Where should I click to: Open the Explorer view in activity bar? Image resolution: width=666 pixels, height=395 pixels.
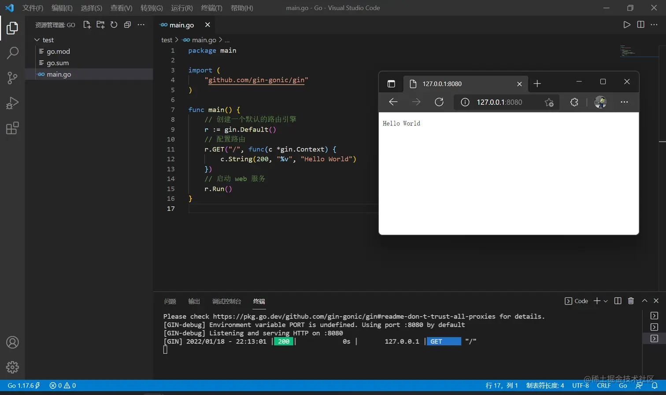[x=12, y=28]
